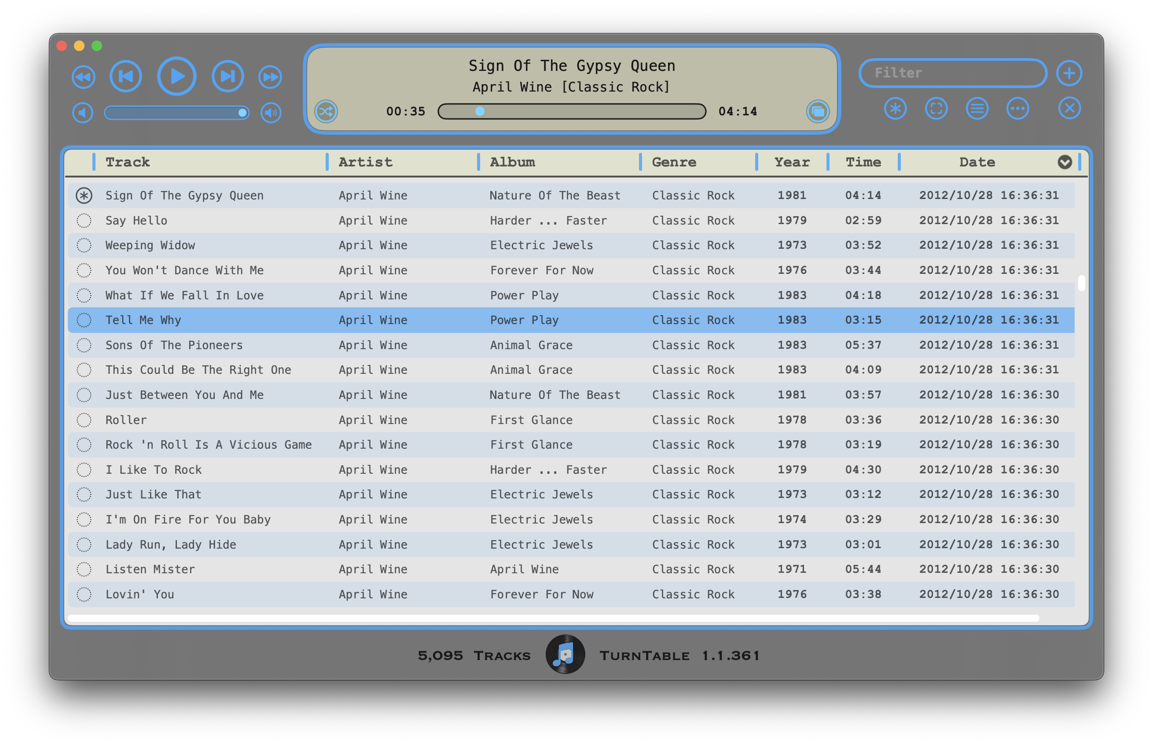
Task: Click the ellipsis more-options icon
Action: (x=1017, y=108)
